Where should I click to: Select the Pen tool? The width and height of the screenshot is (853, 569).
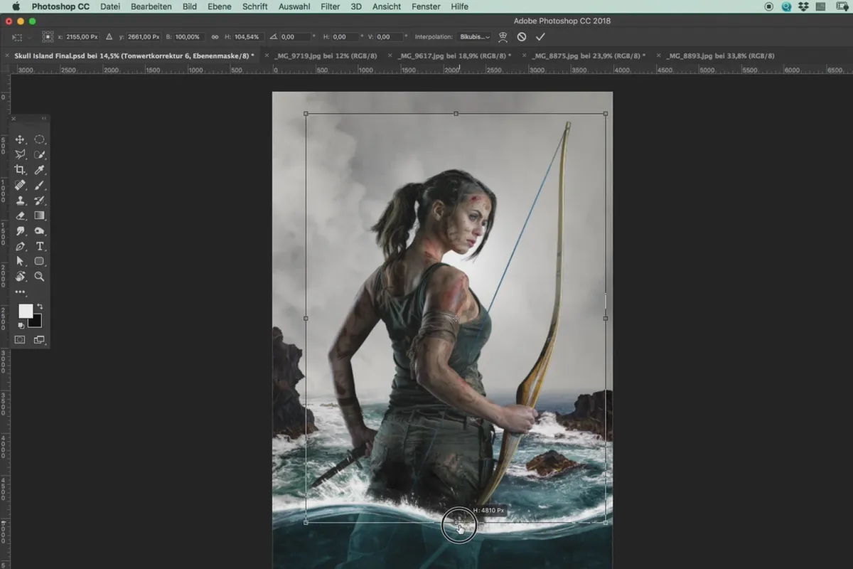[21, 246]
